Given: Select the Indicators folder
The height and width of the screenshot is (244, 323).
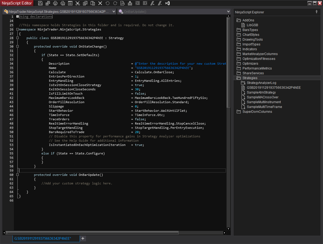Looking at the screenshot, I should [250, 49].
